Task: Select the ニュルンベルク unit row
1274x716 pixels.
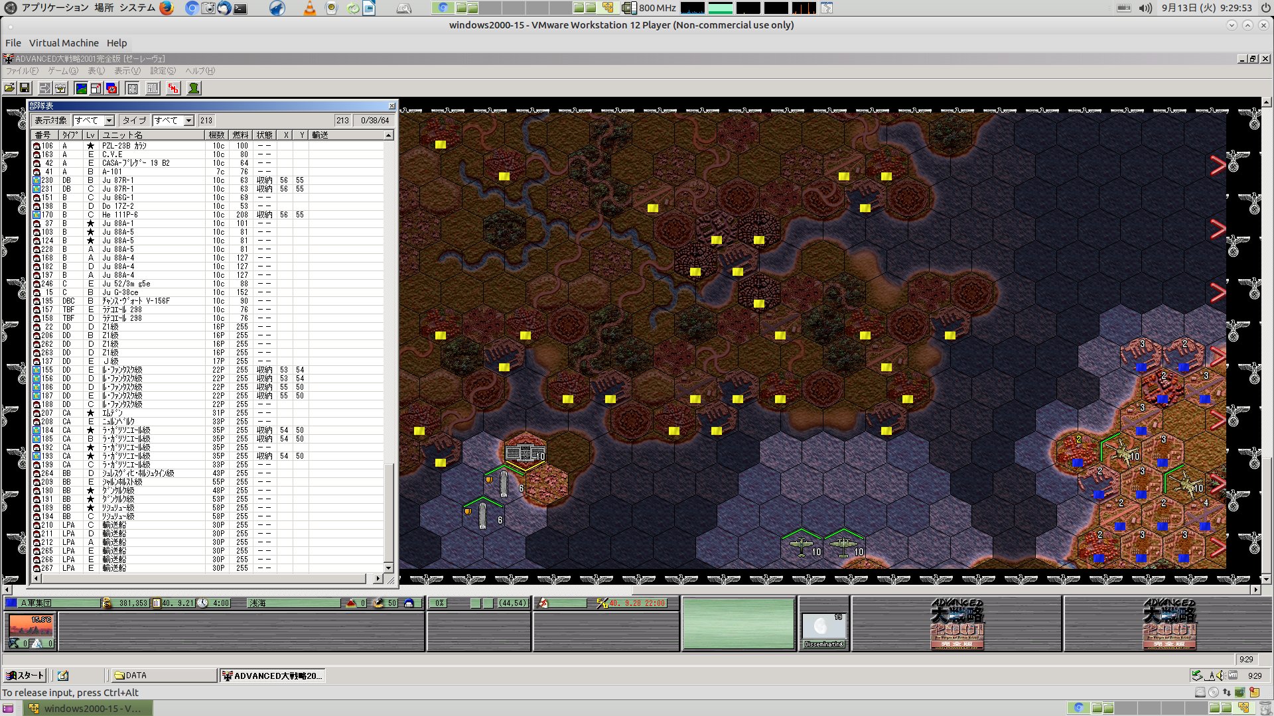Action: click(207, 422)
